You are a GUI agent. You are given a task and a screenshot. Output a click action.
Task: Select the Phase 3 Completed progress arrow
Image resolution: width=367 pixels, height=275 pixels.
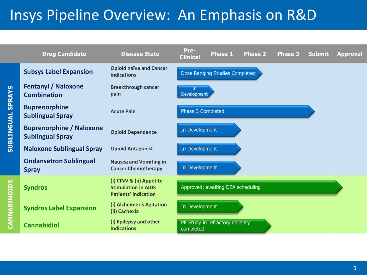[246, 111]
